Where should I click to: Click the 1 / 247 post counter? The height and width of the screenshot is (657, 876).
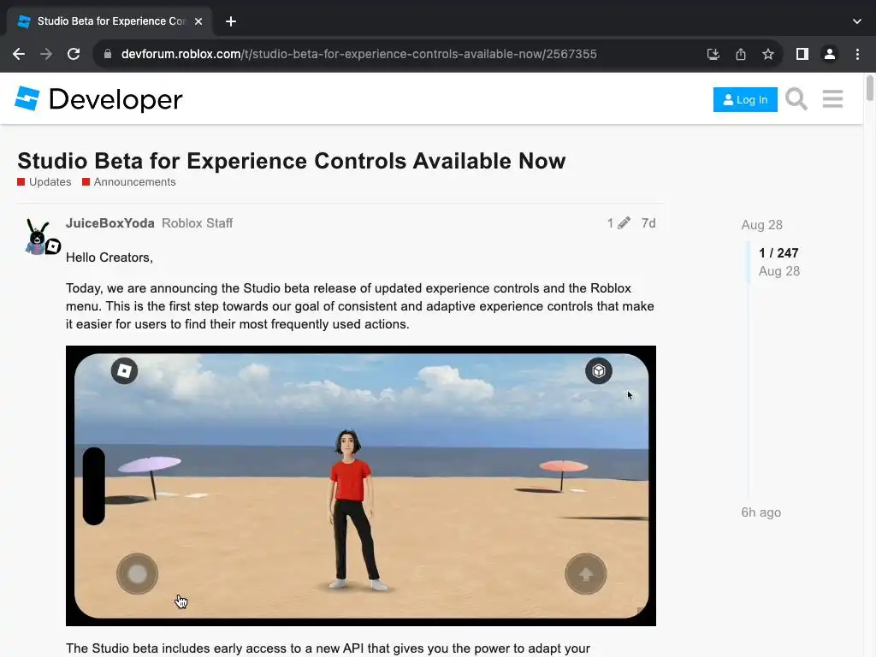778,253
